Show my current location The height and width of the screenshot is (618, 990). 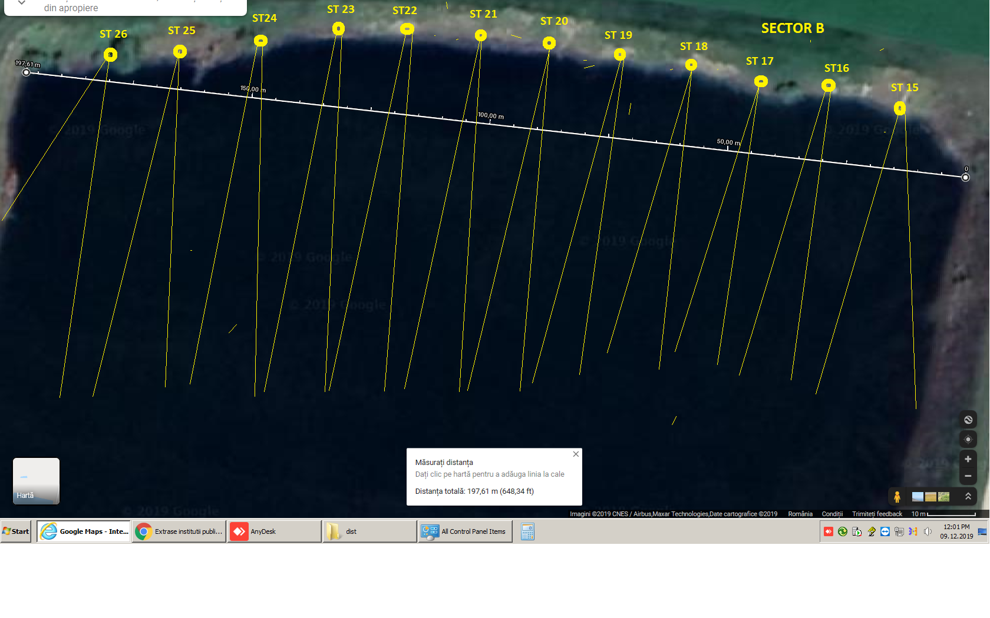point(968,440)
